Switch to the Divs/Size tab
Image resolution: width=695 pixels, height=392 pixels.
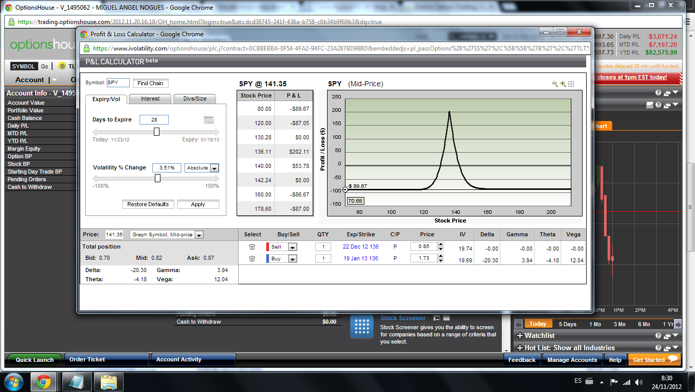click(x=194, y=99)
